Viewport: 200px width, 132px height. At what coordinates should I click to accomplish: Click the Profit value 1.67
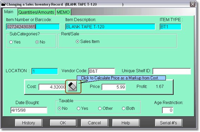coord(160,87)
